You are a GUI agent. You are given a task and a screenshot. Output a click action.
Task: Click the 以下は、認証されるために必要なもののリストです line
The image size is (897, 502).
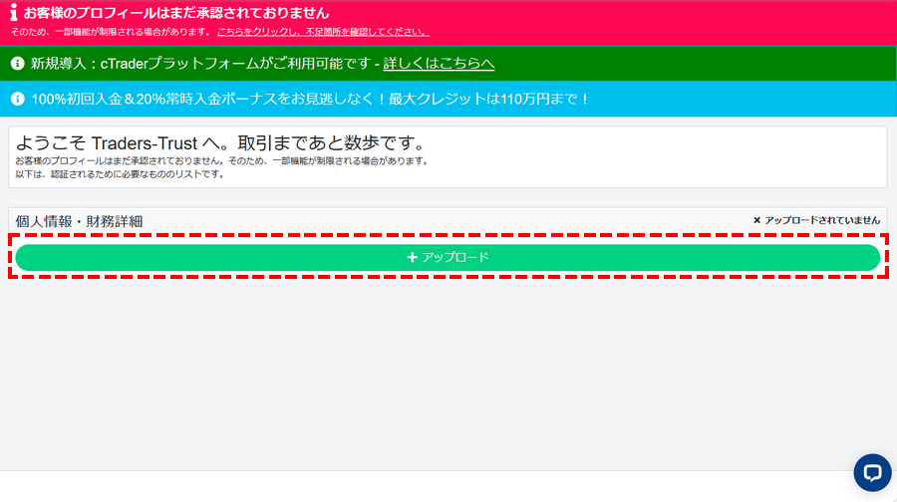tap(121, 174)
